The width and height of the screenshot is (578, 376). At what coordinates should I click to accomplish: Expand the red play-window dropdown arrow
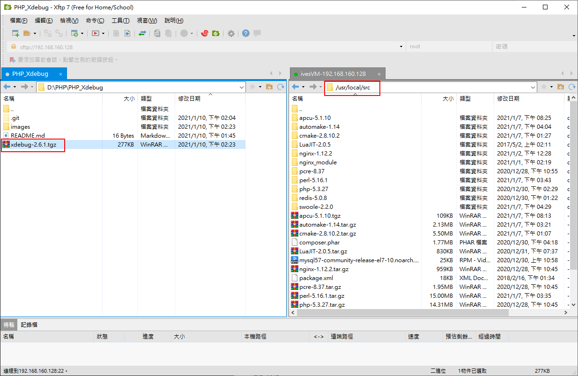coord(103,34)
